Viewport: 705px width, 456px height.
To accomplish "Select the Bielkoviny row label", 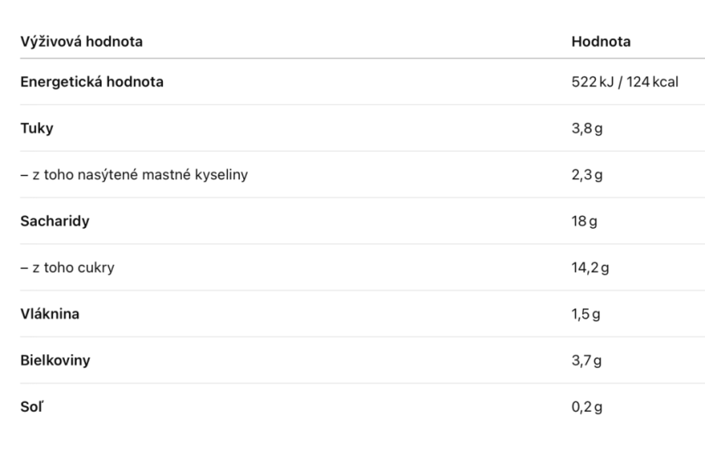I will [x=55, y=360].
